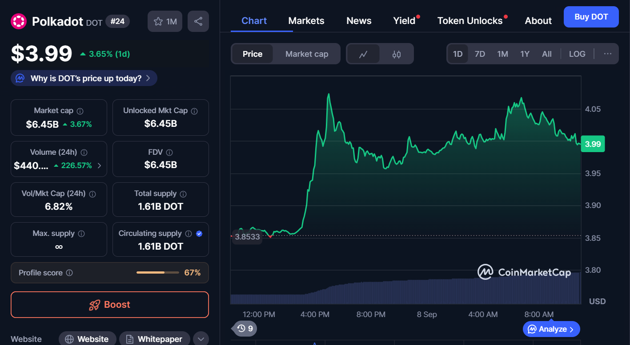Set chart range to 1Y

point(525,54)
